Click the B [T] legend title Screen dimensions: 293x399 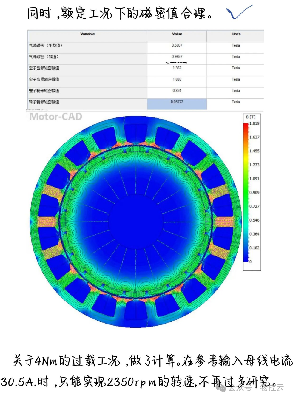click(251, 117)
